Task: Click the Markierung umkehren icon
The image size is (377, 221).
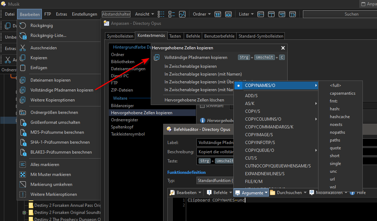Action: [23, 184]
